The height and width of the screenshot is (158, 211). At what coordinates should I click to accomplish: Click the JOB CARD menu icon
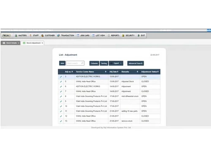coord(78,35)
